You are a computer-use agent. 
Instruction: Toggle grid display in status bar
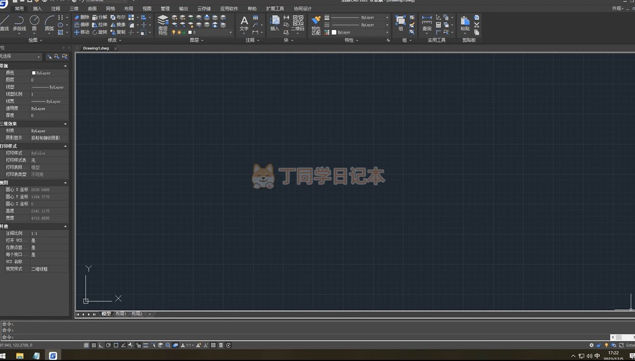94,345
